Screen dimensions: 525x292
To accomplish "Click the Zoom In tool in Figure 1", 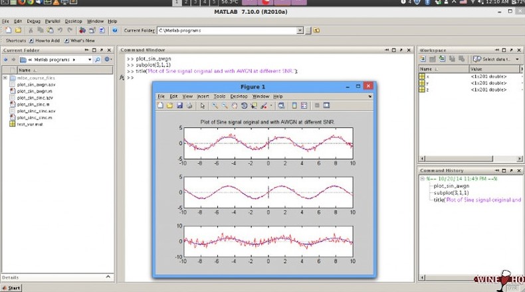I will tap(215, 106).
